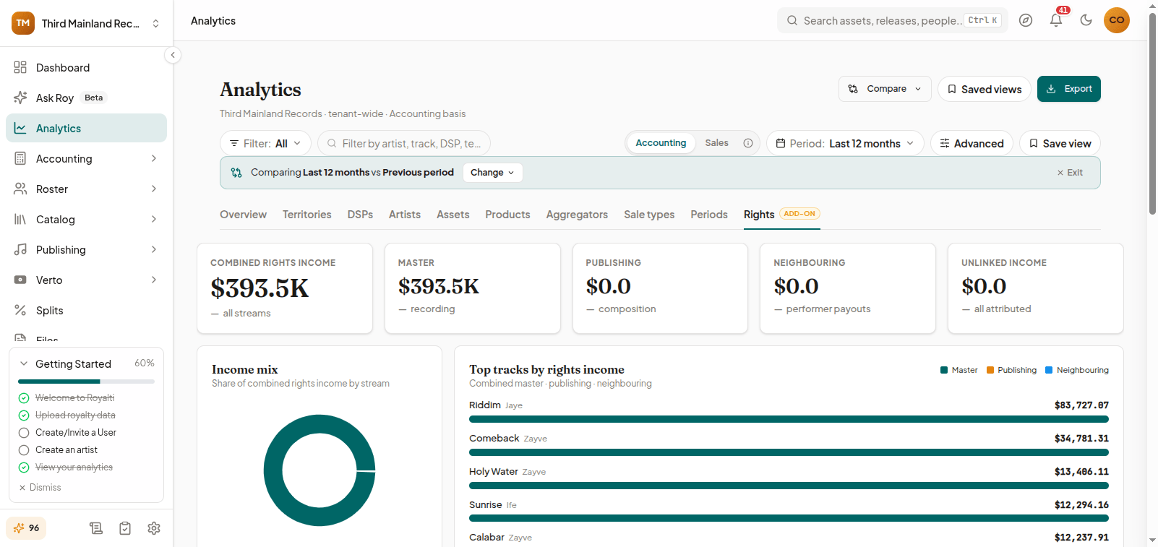
Task: Open the clipboard checklist icon at bottom
Action: click(x=125, y=528)
